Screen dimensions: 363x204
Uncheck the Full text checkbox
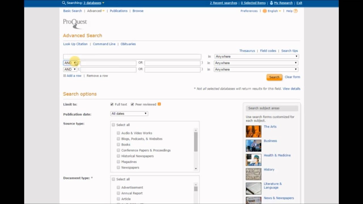(112, 104)
